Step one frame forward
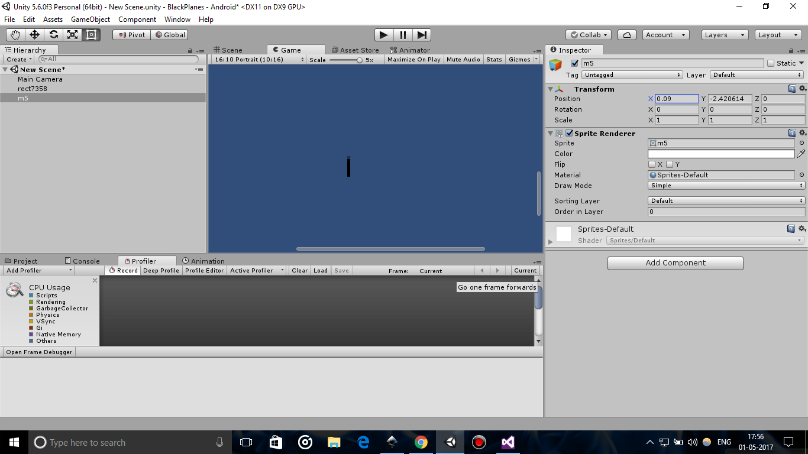The height and width of the screenshot is (454, 808). [x=422, y=35]
